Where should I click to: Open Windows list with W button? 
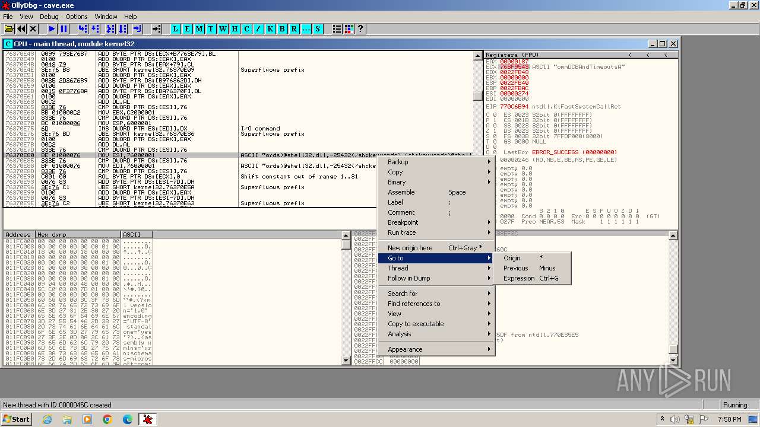coord(223,28)
